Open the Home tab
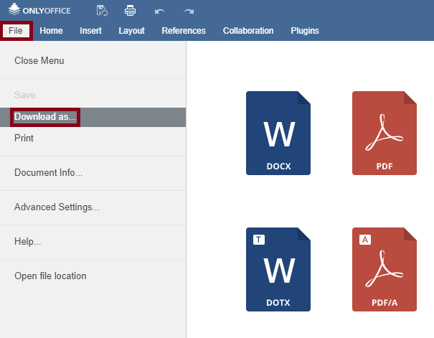 coord(51,31)
